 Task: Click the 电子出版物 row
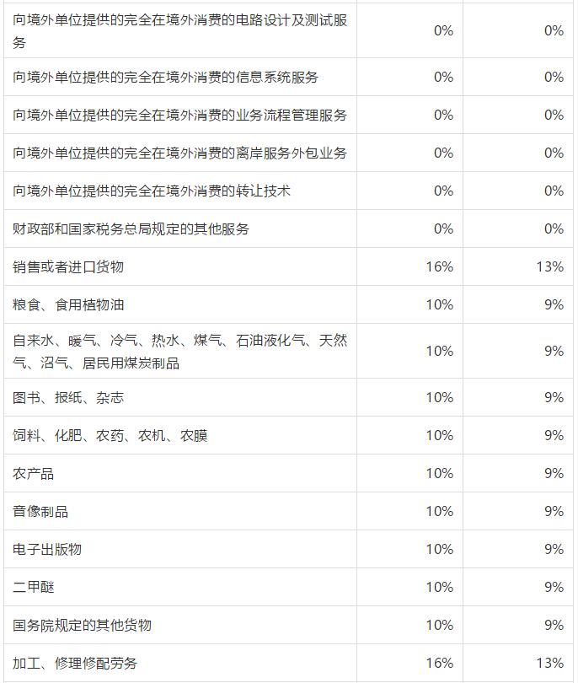coord(288,549)
